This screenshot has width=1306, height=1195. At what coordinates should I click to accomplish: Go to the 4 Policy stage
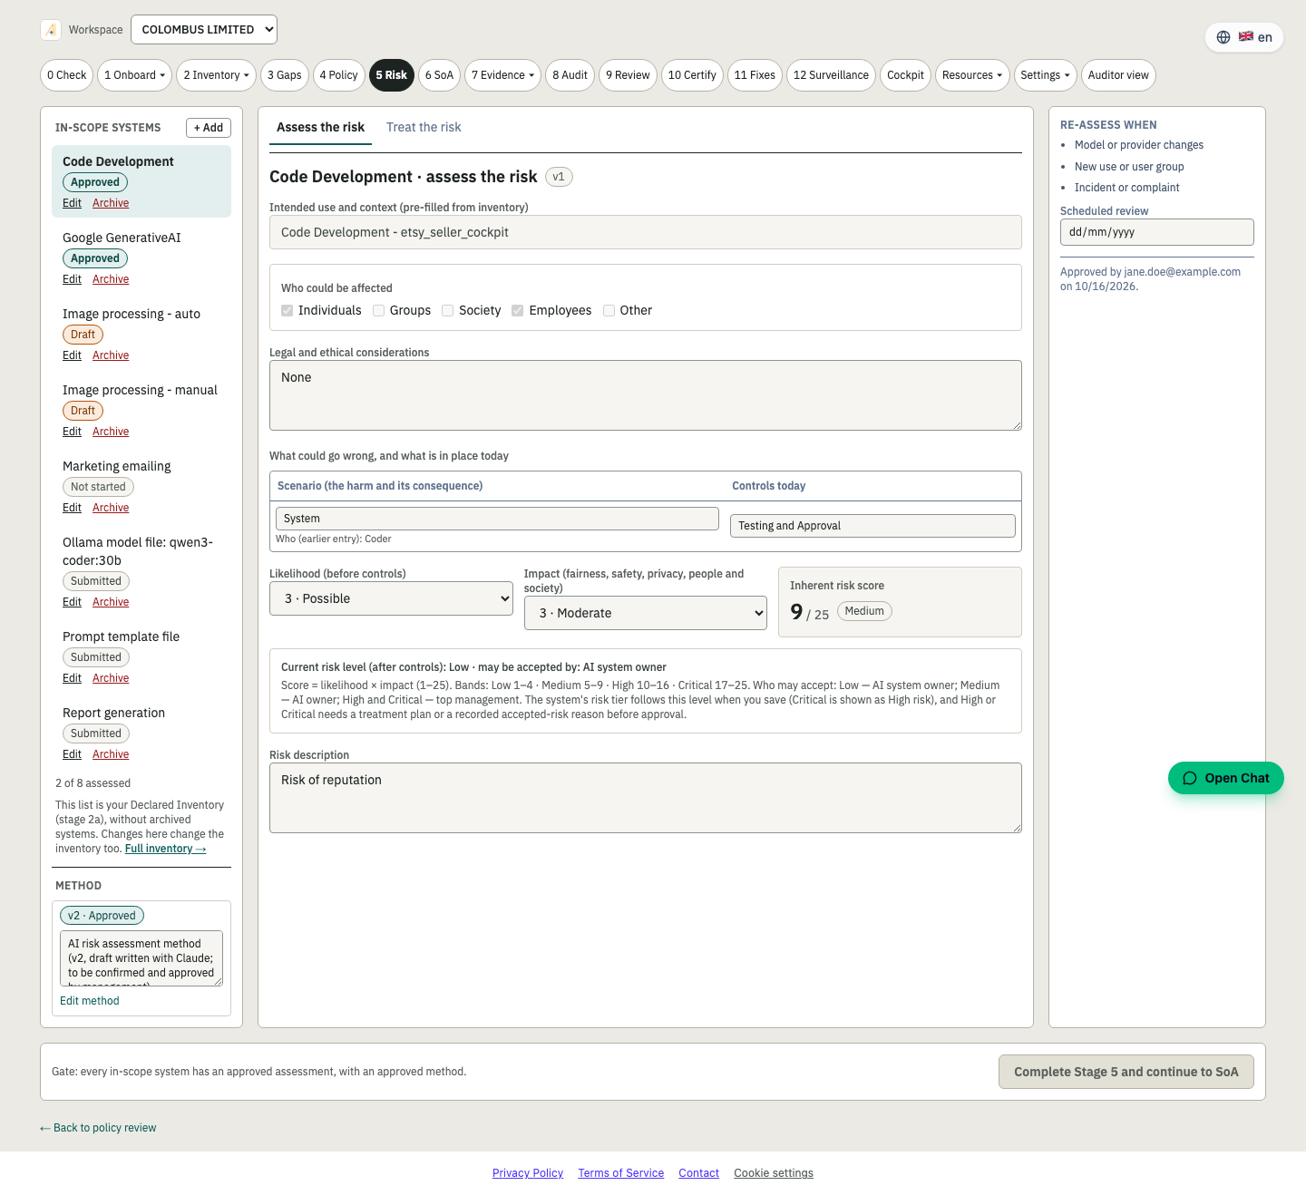pyautogui.click(x=338, y=75)
